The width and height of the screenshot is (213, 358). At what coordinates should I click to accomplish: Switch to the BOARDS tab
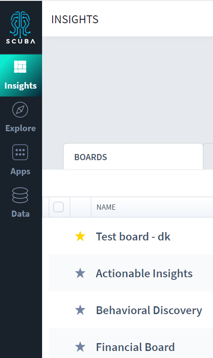[133, 157]
